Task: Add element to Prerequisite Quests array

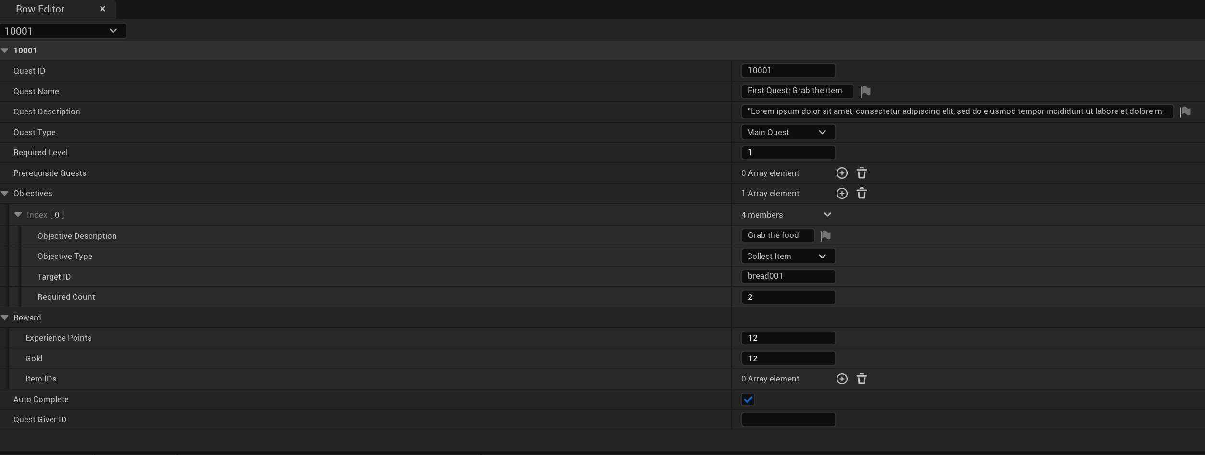Action: coord(842,173)
